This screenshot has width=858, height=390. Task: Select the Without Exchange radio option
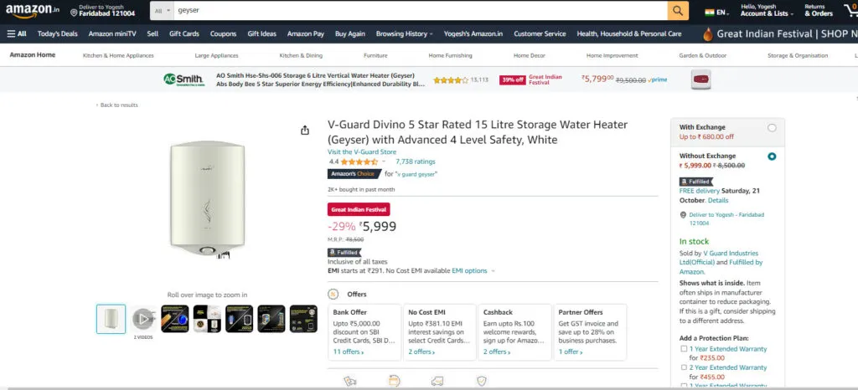pyautogui.click(x=772, y=157)
